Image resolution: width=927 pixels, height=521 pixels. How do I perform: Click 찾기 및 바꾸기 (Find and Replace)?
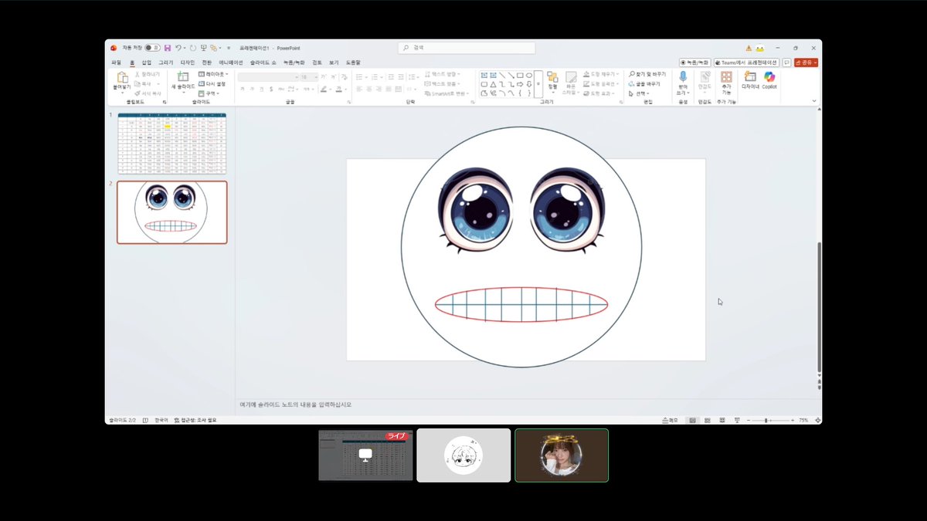click(x=647, y=74)
